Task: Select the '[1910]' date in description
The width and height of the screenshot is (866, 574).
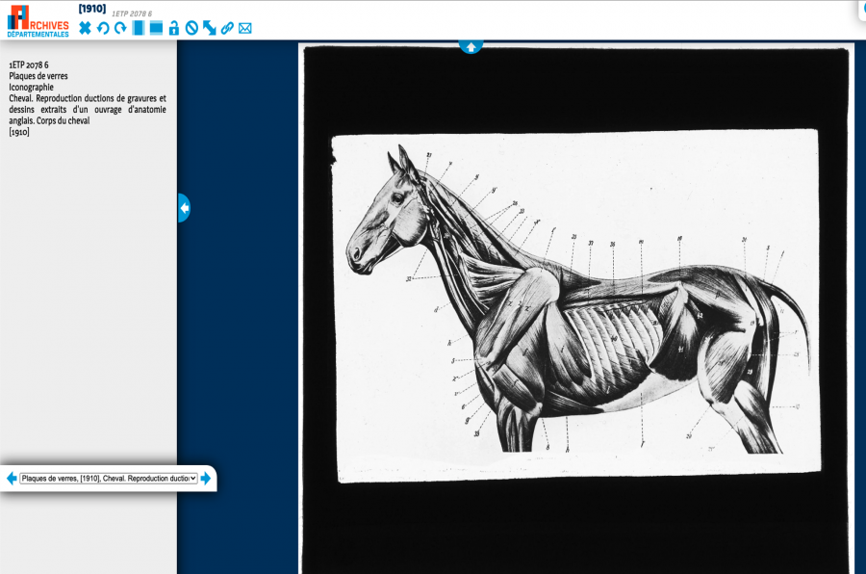Action: click(x=19, y=132)
